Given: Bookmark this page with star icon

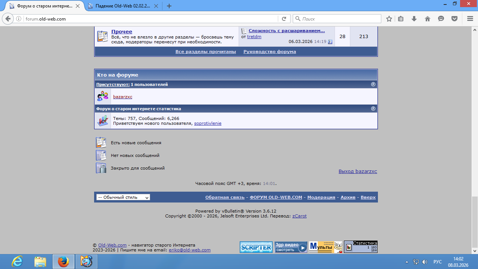Looking at the screenshot, I should tap(389, 19).
